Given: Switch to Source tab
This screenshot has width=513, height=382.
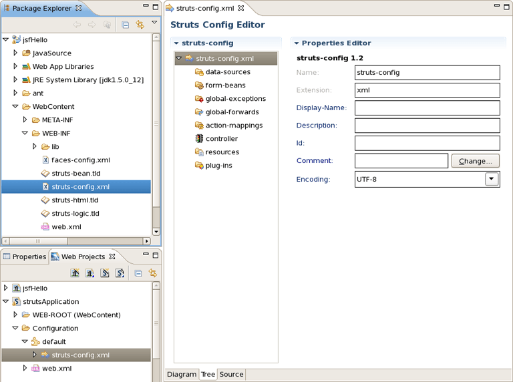Looking at the screenshot, I should [231, 374].
